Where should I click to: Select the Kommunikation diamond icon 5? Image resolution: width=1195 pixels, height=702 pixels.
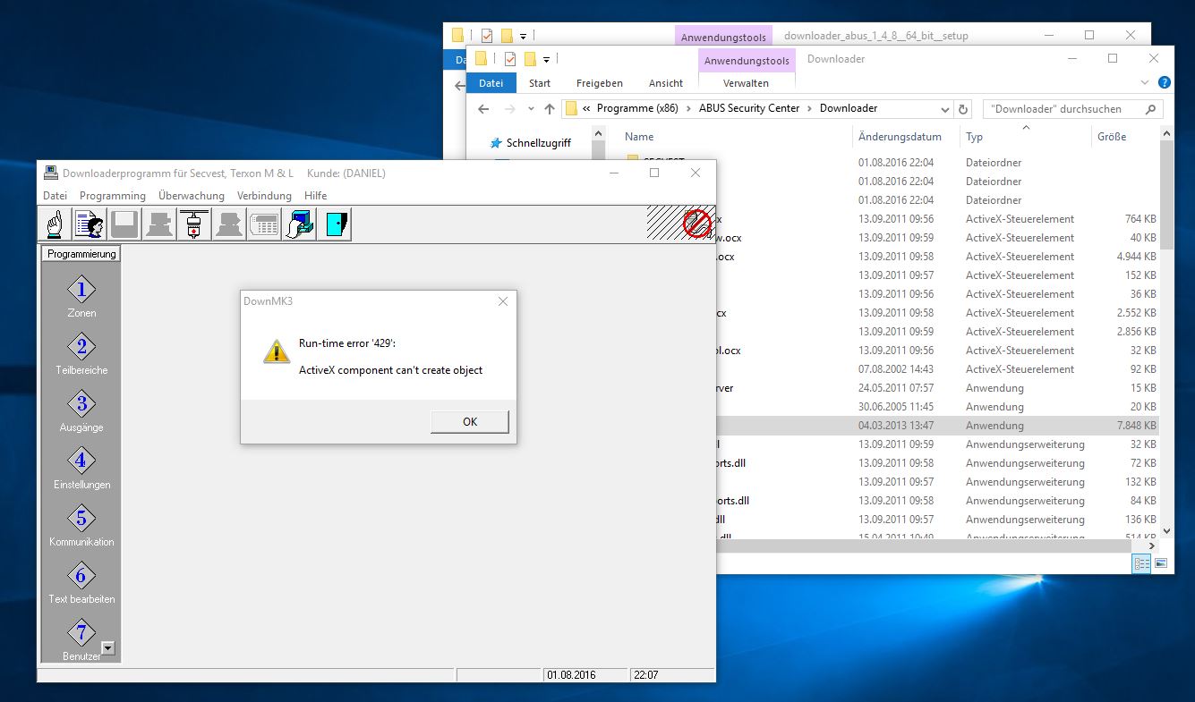point(81,519)
